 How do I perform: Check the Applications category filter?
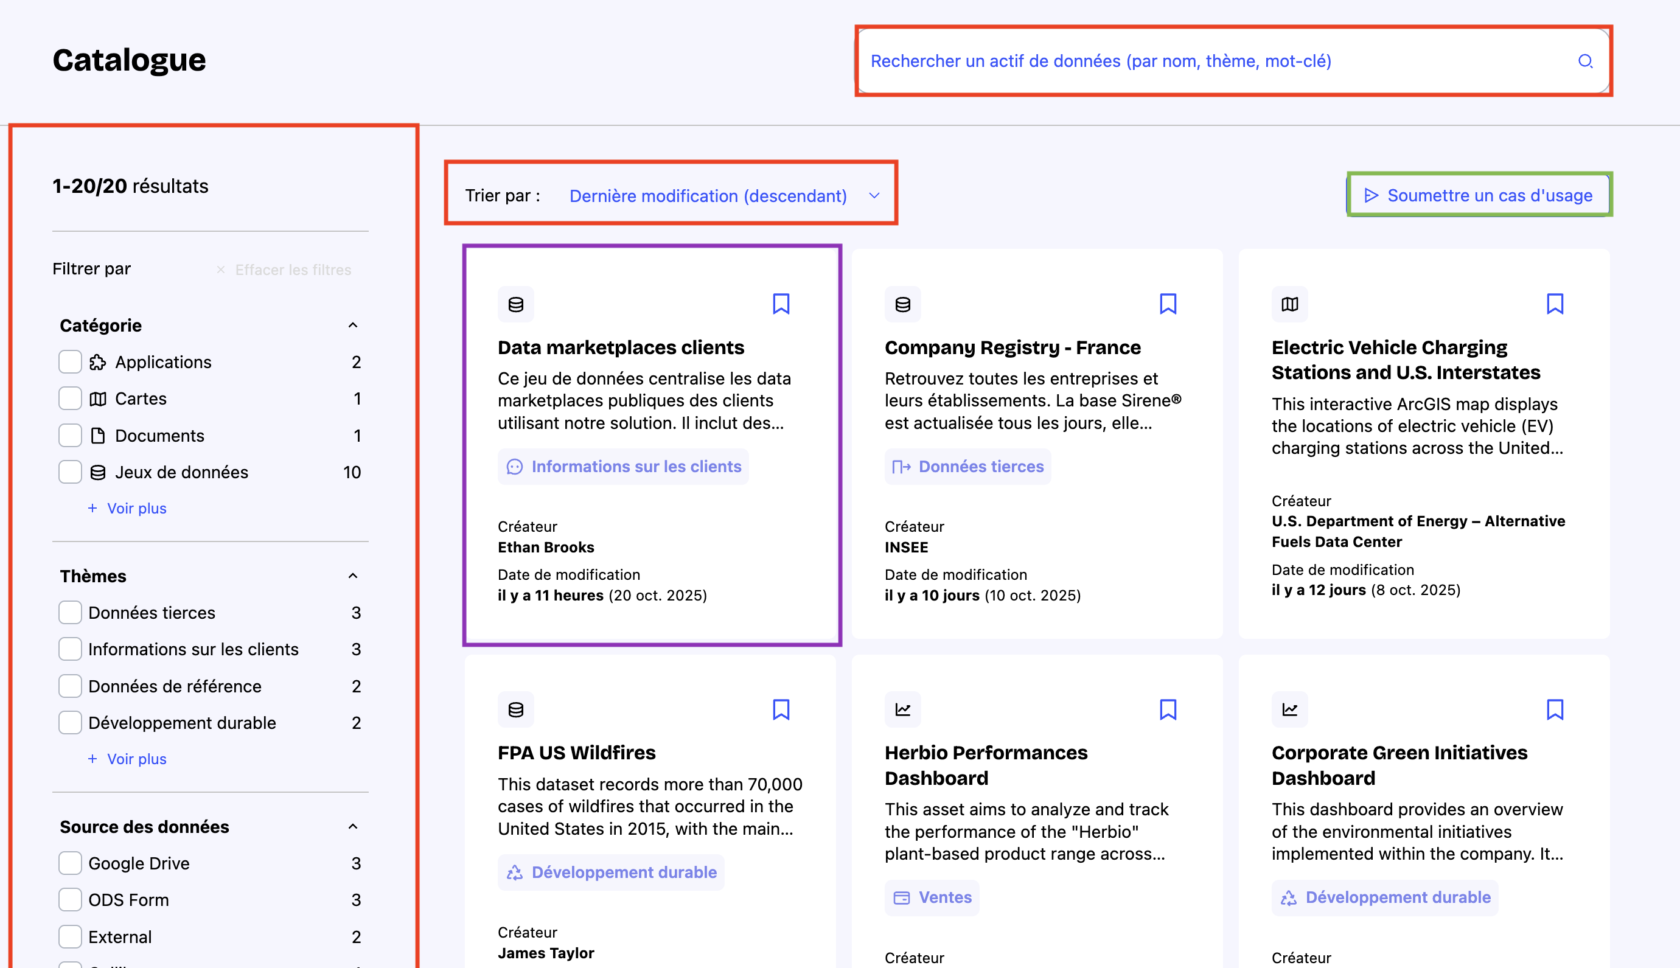(70, 363)
